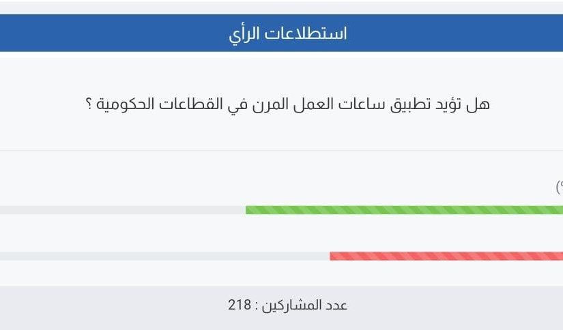This screenshot has height=330, width=563.
Task: Click the red striped poll result bar
Action: pos(446,256)
